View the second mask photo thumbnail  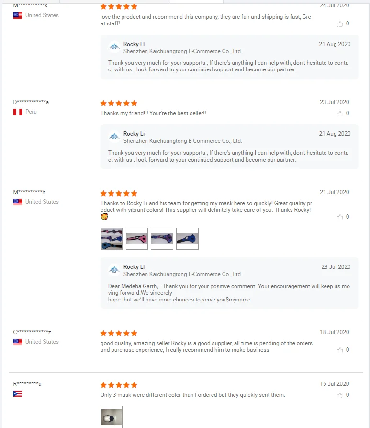[137, 239]
